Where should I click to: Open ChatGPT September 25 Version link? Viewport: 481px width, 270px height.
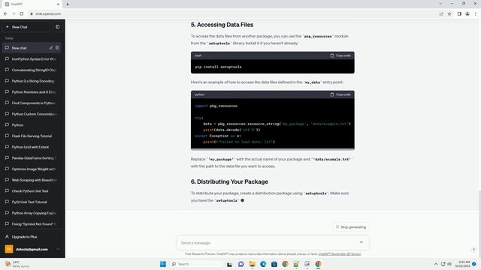click(340, 254)
